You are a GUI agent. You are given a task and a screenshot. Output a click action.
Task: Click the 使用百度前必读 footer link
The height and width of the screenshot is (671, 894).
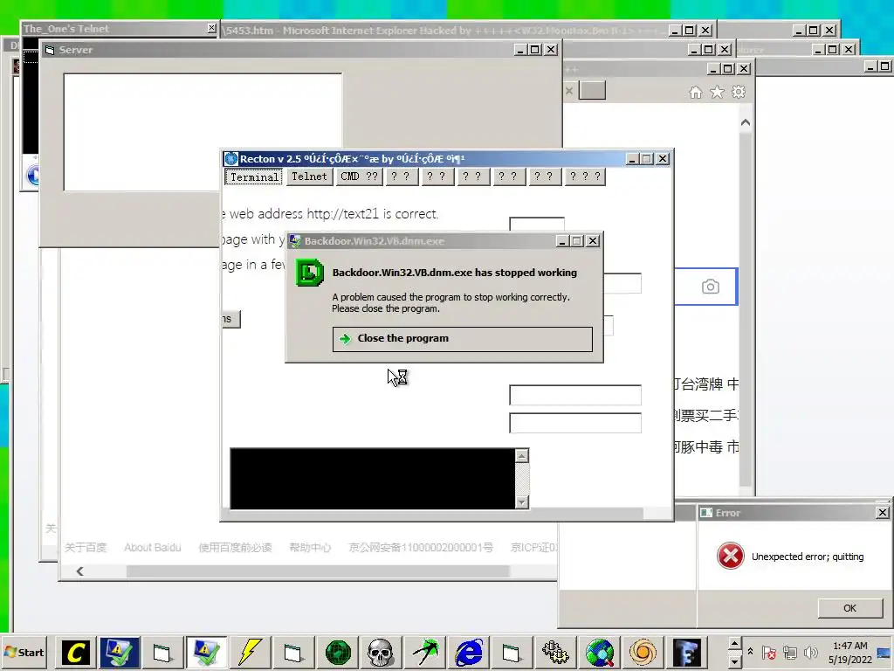click(235, 548)
